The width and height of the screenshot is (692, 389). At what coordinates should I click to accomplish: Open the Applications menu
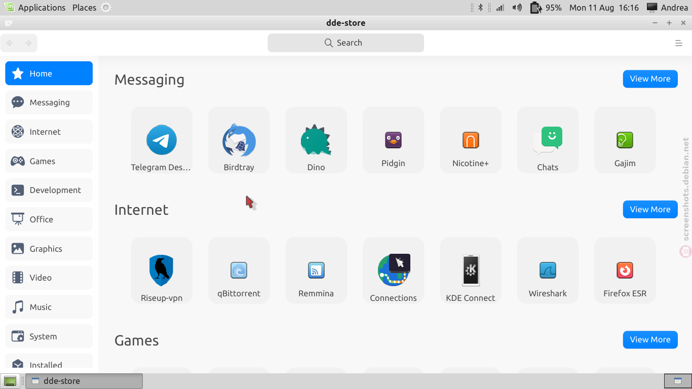[x=34, y=8]
